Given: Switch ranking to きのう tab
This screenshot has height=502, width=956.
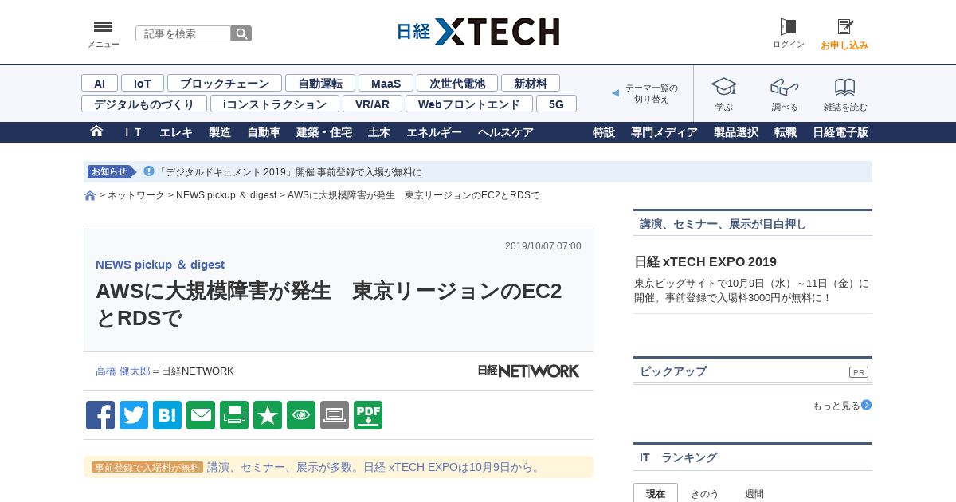Looking at the screenshot, I should pos(704,493).
